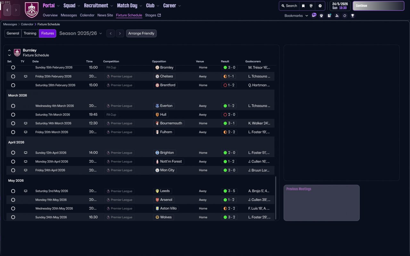
Task: Click the fixture list vertical scrollbar
Action: [275, 197]
